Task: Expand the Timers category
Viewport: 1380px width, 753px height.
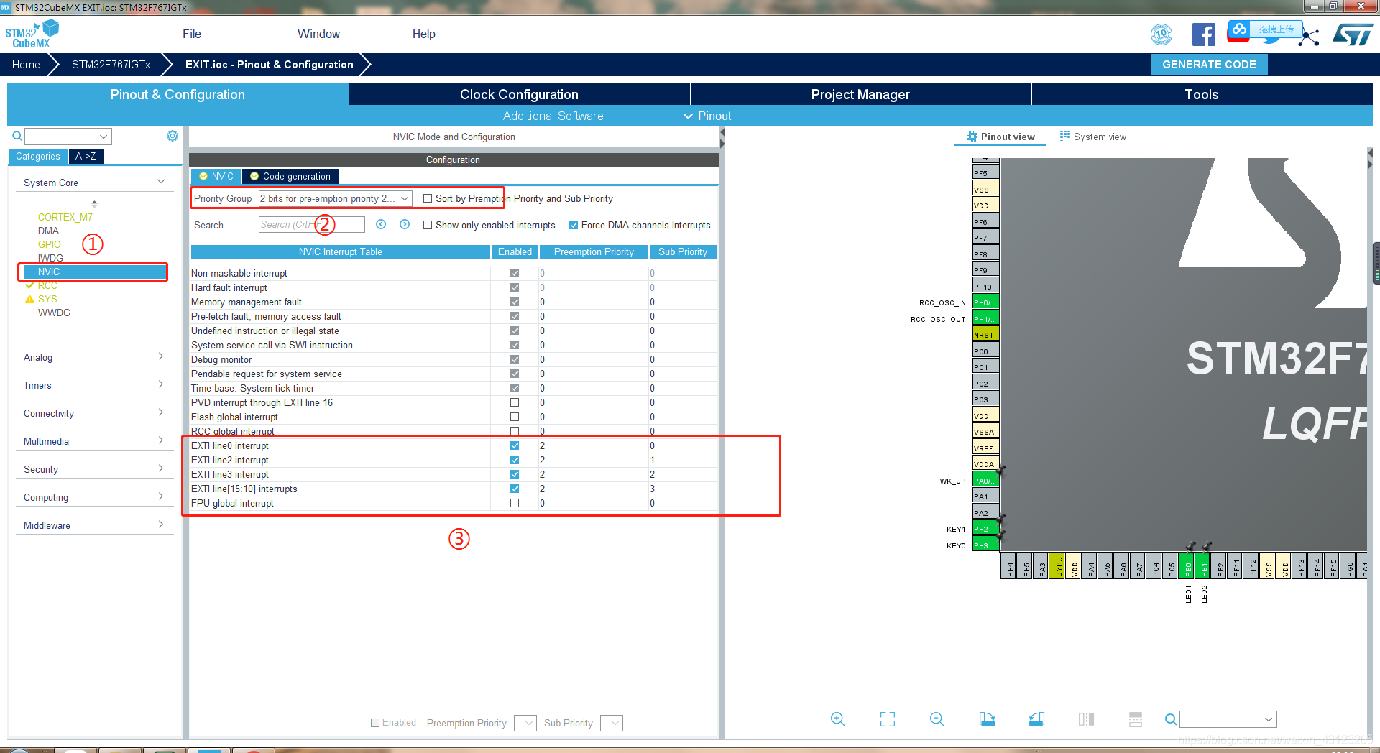Action: pos(94,385)
